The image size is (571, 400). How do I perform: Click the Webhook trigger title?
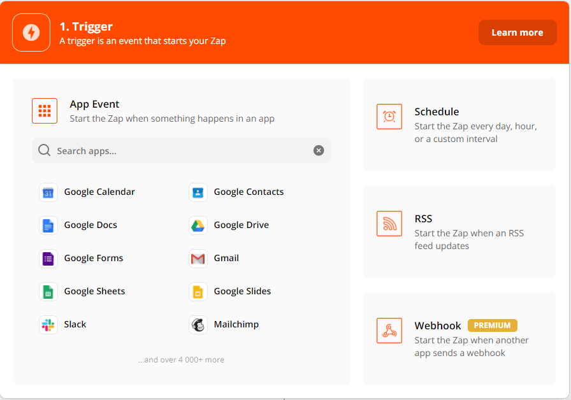pos(438,325)
